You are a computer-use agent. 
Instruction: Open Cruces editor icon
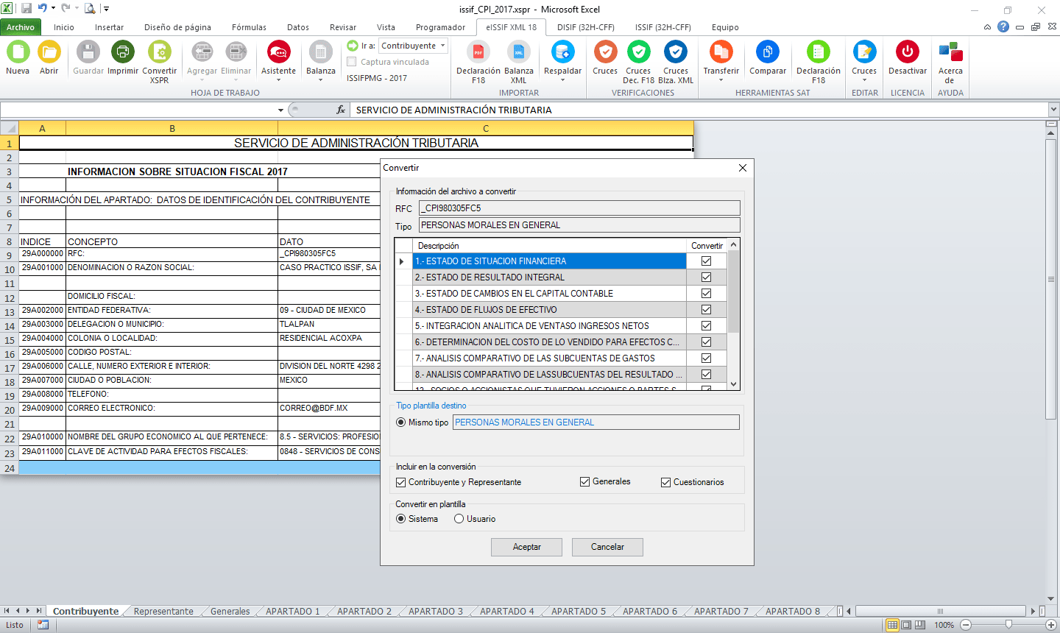pos(865,52)
